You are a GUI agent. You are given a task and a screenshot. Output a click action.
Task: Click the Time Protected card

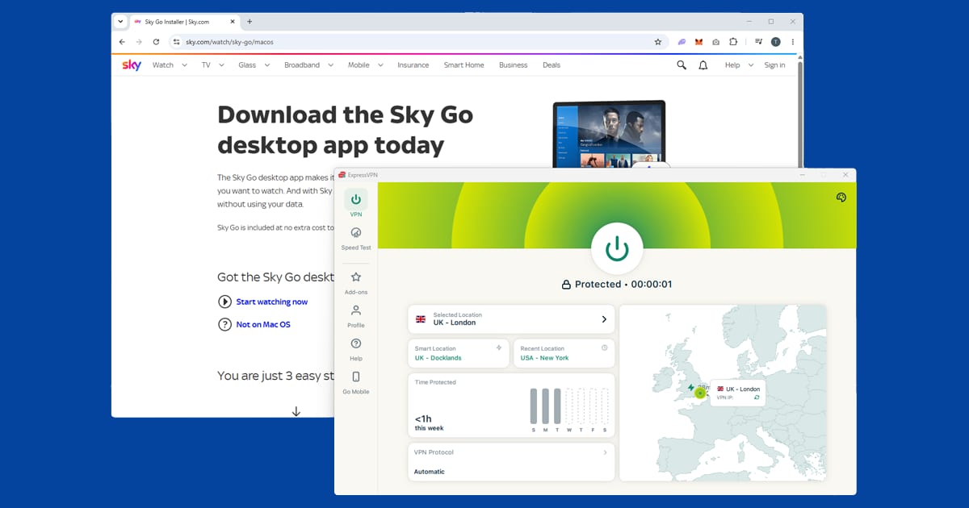(x=511, y=406)
